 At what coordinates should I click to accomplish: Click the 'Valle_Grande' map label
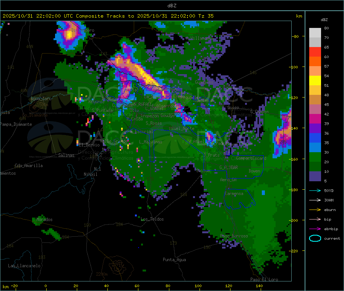click(x=114, y=141)
